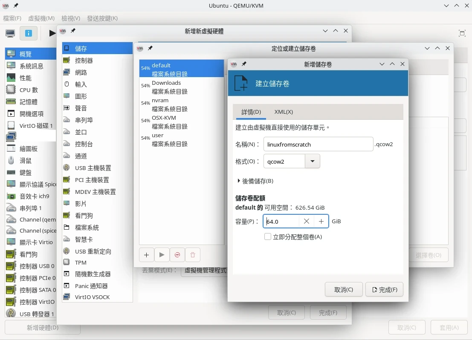Decrease capacity with the X stepper
Screen dimensions: 472x340
[x=306, y=222]
